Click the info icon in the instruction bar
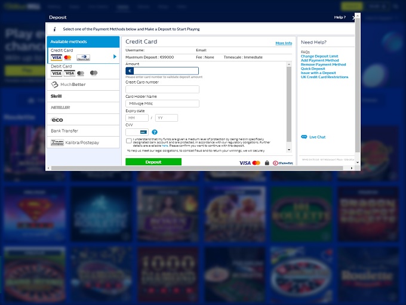Viewport: 406px width, 305px height. coord(54,29)
